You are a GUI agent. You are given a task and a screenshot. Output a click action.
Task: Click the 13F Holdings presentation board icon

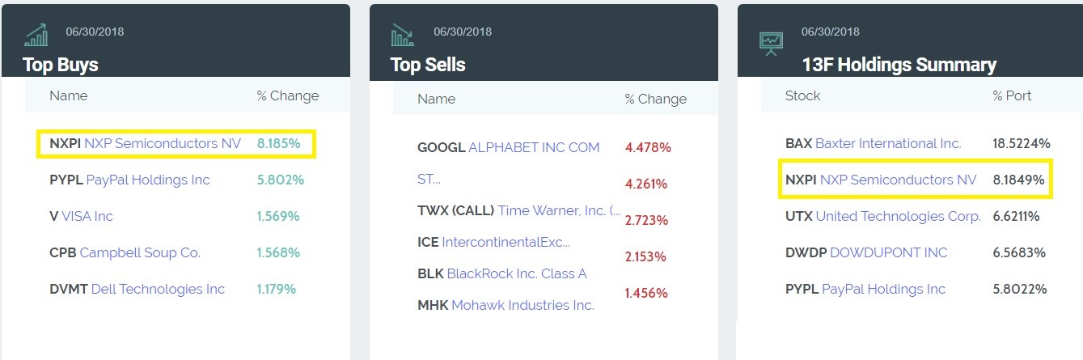coord(771,40)
